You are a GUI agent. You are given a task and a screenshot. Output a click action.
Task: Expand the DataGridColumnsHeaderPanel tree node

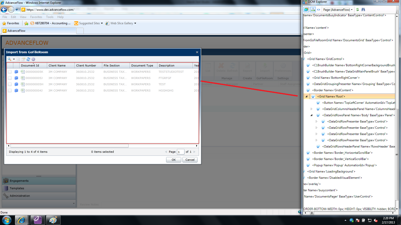pos(312,109)
